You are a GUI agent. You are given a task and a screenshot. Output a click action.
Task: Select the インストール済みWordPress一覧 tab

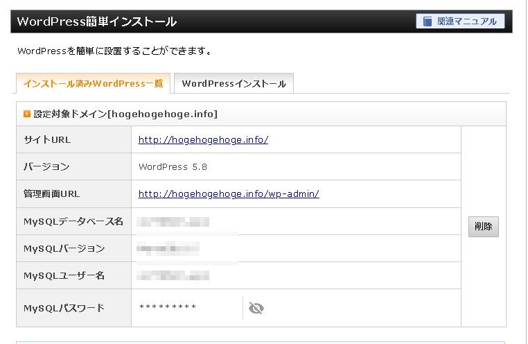click(93, 84)
